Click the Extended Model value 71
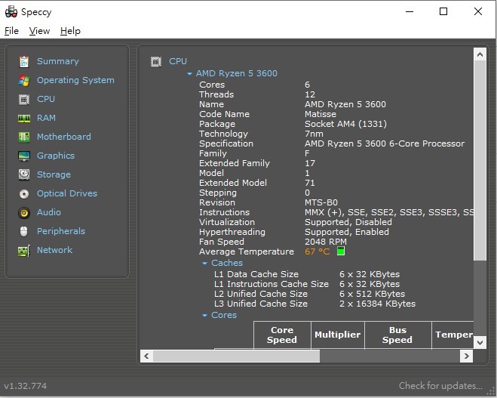This screenshot has width=497, height=398. pyautogui.click(x=310, y=183)
